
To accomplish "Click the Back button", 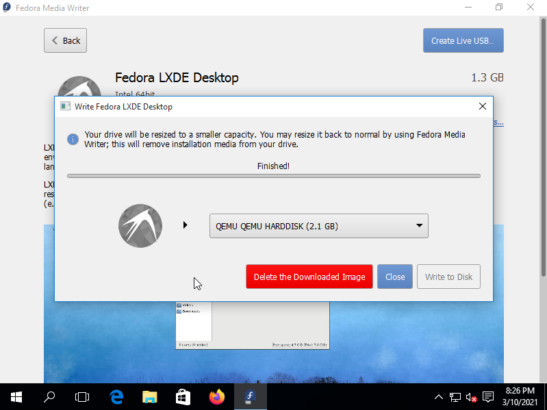I will point(65,40).
